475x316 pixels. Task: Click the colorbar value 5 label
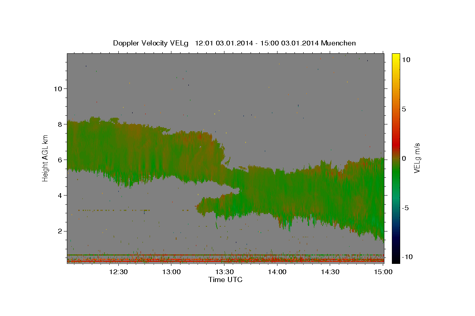coord(404,109)
